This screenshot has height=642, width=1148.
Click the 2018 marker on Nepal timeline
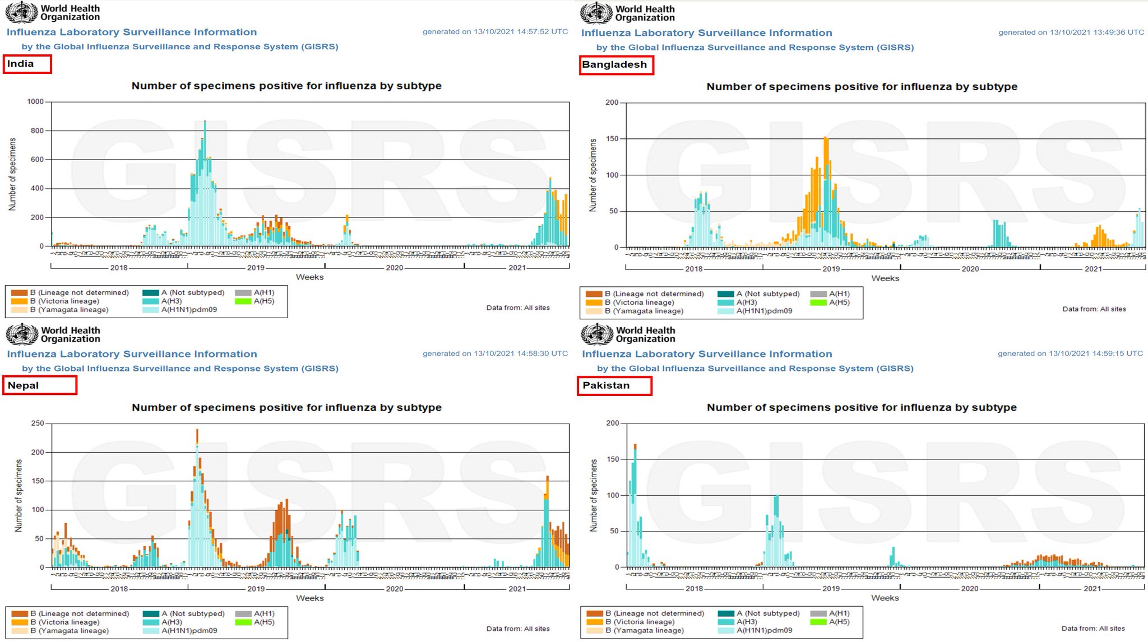pyautogui.click(x=119, y=589)
